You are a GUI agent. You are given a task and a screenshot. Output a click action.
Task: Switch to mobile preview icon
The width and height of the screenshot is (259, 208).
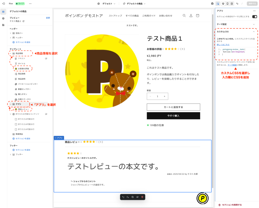click(x=227, y=4)
